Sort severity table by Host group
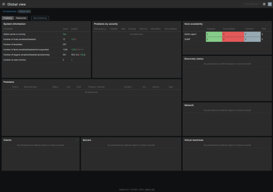The image size is (273, 192). pyautogui.click(x=100, y=29)
